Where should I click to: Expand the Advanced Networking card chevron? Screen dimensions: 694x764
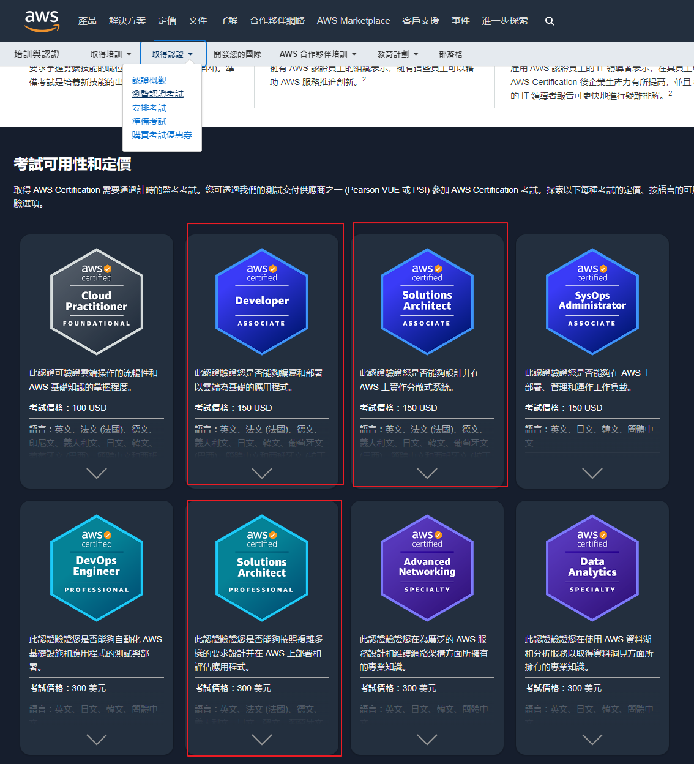pyautogui.click(x=427, y=740)
